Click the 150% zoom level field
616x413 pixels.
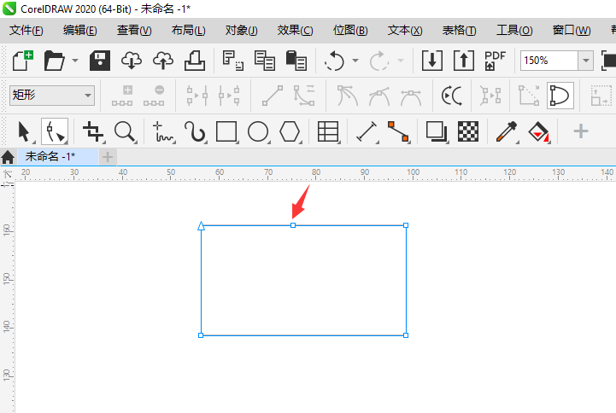[x=549, y=61]
